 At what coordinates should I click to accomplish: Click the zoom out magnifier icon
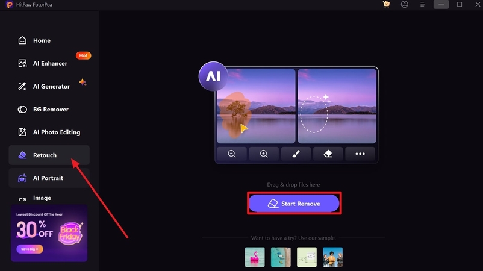(232, 154)
